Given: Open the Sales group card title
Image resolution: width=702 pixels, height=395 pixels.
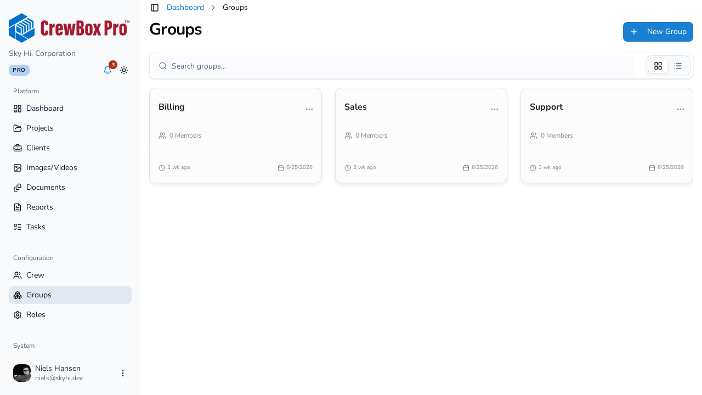Looking at the screenshot, I should [355, 107].
